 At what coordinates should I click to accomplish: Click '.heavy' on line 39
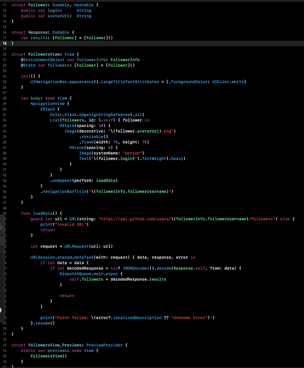click(x=176, y=159)
